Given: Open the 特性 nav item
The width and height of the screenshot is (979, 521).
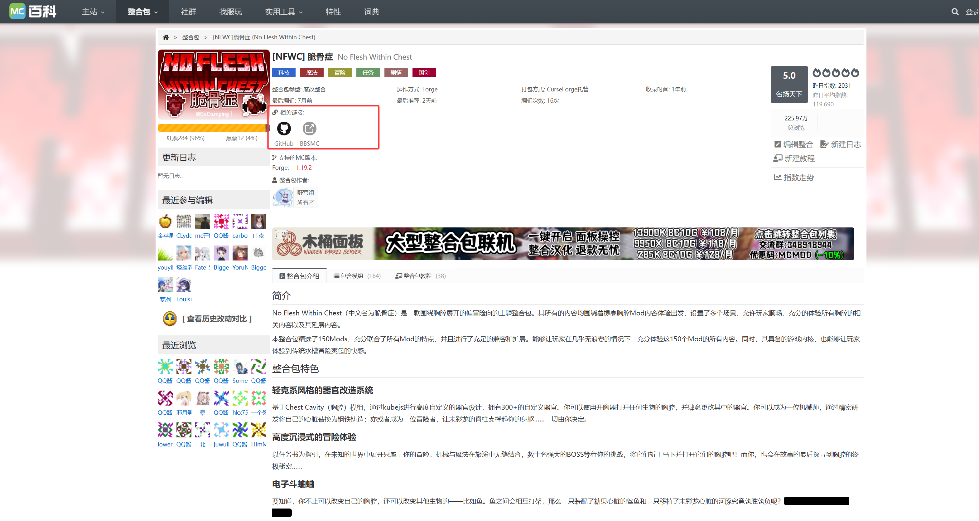Looking at the screenshot, I should 333,12.
